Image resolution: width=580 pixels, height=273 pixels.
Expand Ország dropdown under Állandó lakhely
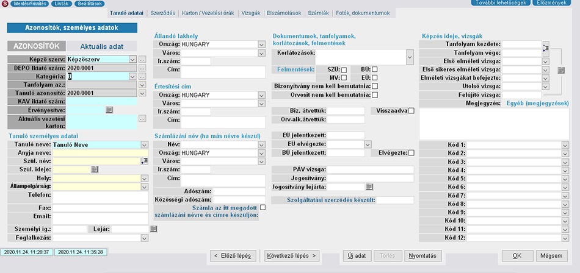point(261,44)
